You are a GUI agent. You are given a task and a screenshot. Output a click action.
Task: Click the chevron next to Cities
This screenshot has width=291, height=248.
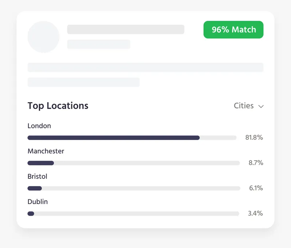tap(261, 107)
